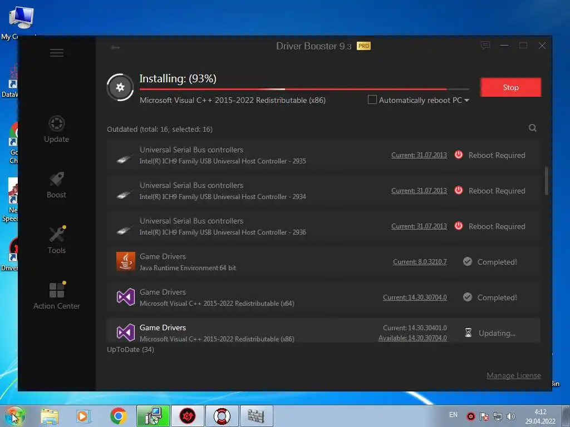Open Current: 14.30.30704.0 version link
This screenshot has height=427, width=570.
pyautogui.click(x=415, y=297)
